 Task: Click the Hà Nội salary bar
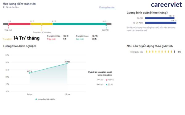click(160, 18)
